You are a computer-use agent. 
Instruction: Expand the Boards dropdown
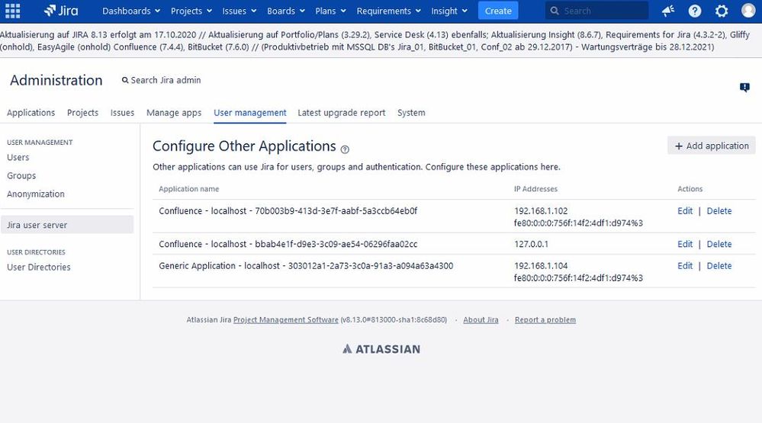(286, 11)
